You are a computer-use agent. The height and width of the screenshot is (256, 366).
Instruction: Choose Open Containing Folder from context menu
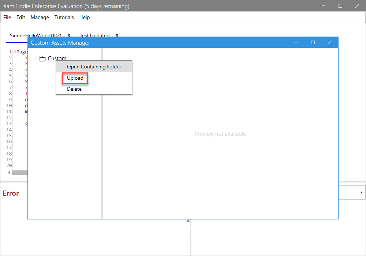pos(94,67)
